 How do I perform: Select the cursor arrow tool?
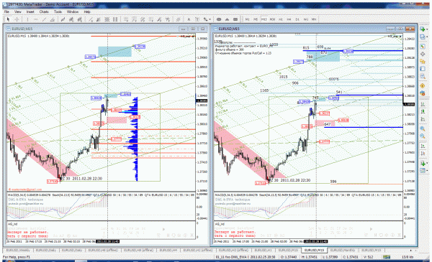pos(8,19)
